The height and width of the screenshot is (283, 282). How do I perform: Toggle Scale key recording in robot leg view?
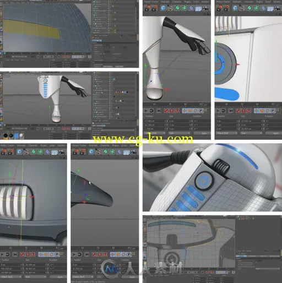pyautogui.click(x=190, y=111)
